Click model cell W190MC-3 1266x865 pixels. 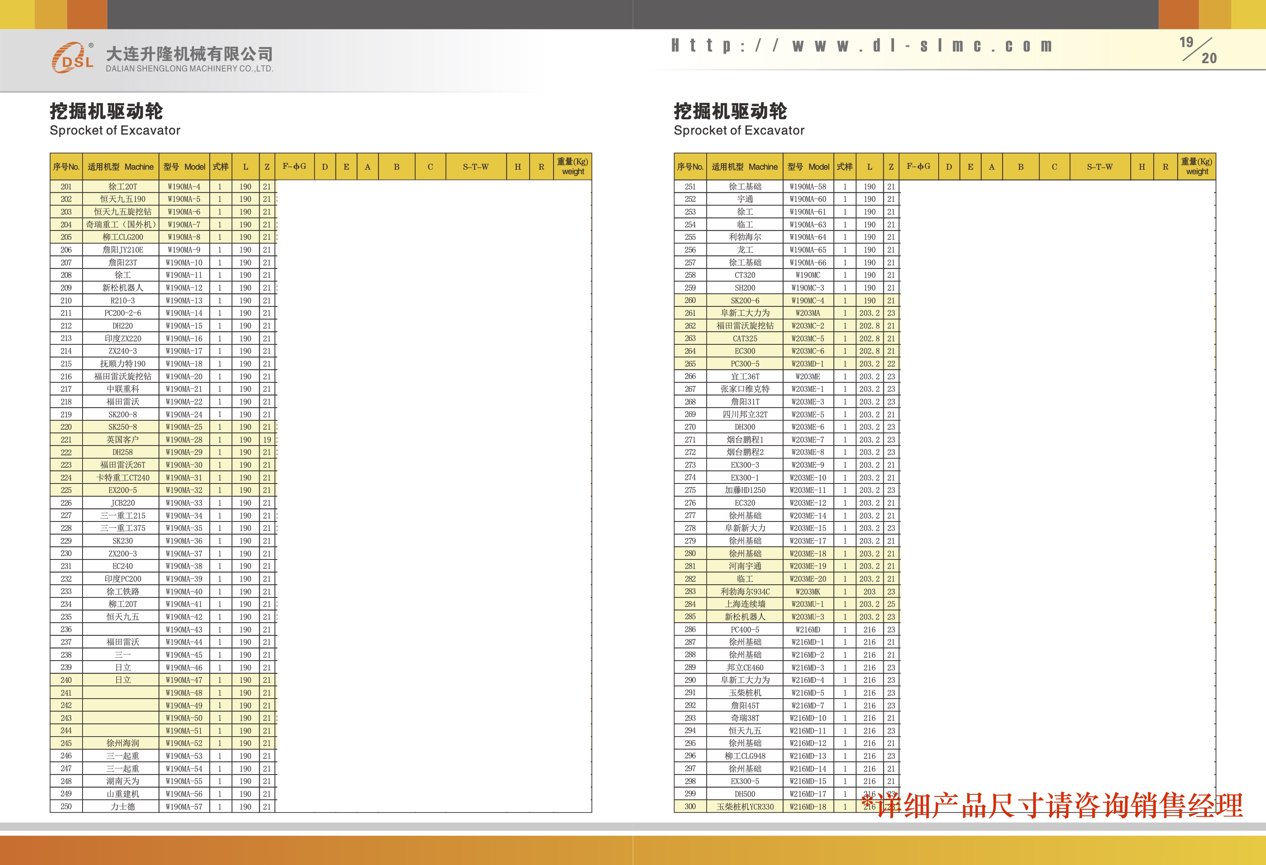pyautogui.click(x=808, y=288)
